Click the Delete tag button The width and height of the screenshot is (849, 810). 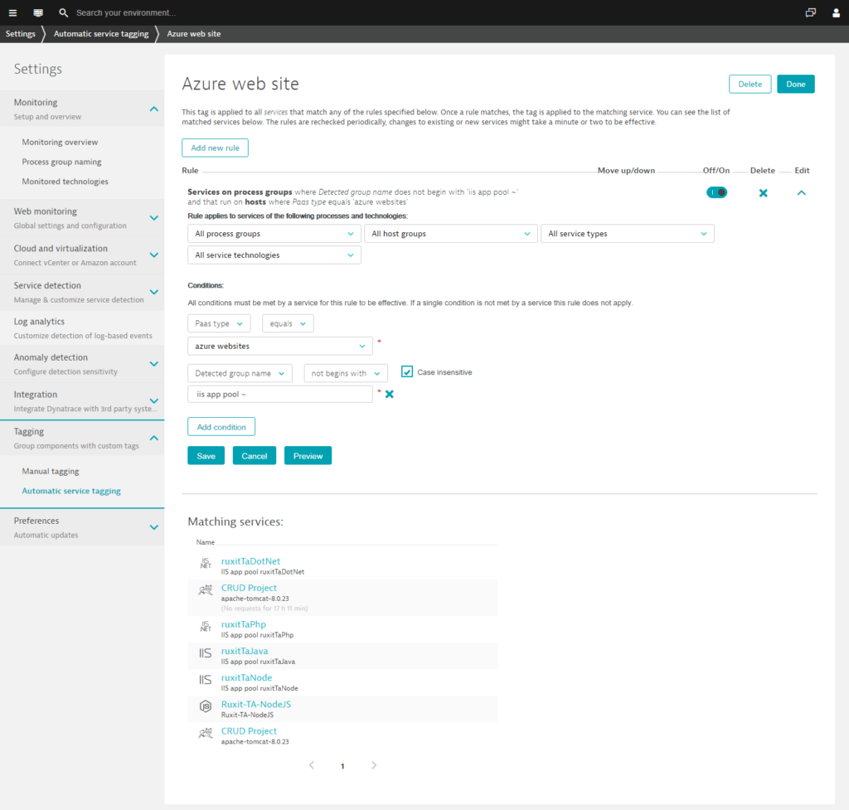(x=750, y=84)
